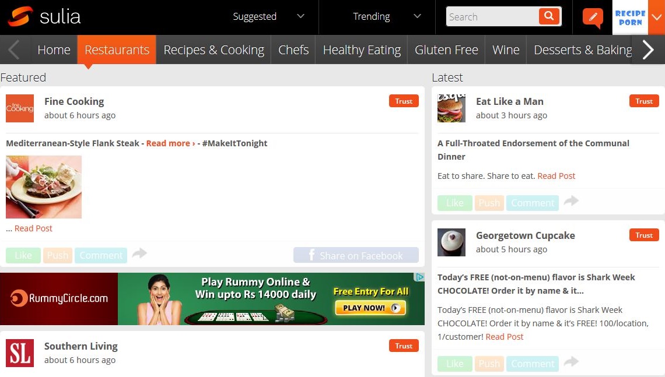Click the Sulia logo icon
Screen dimensions: 665x377
pyautogui.click(x=20, y=17)
